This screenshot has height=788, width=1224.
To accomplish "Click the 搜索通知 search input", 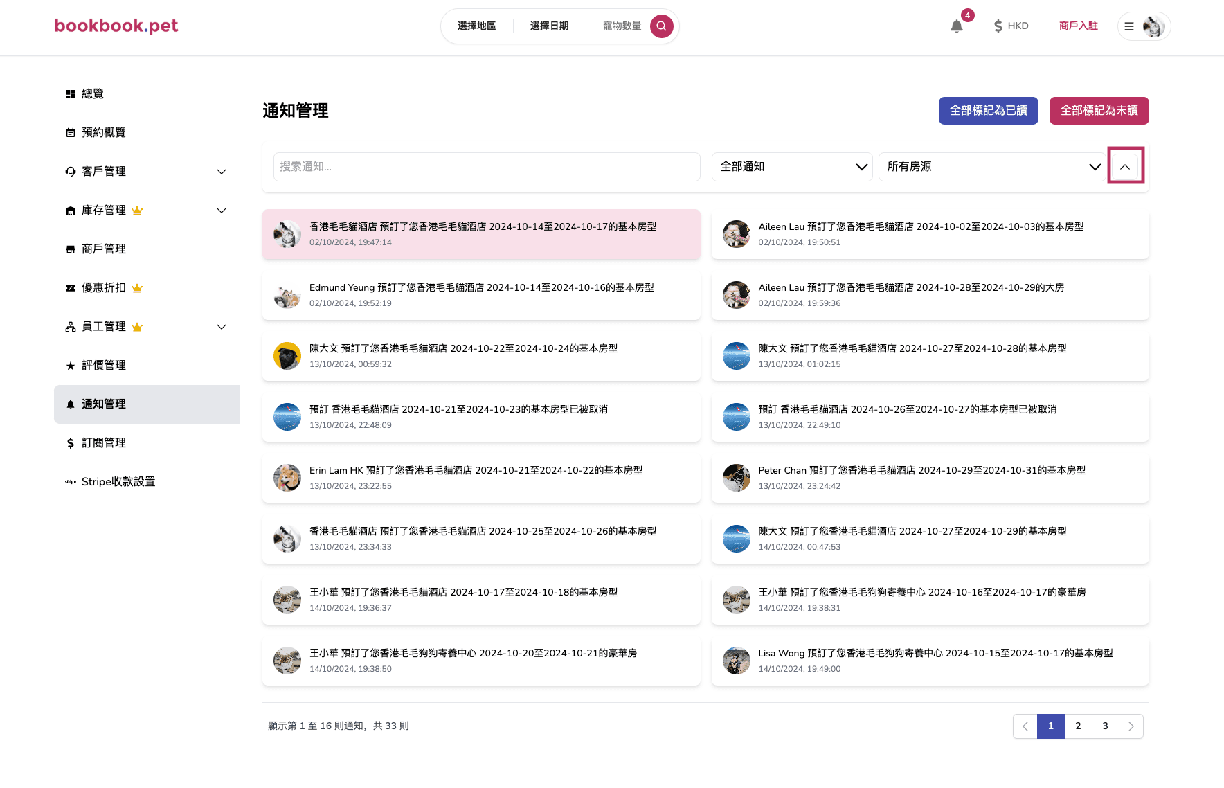I will point(487,167).
